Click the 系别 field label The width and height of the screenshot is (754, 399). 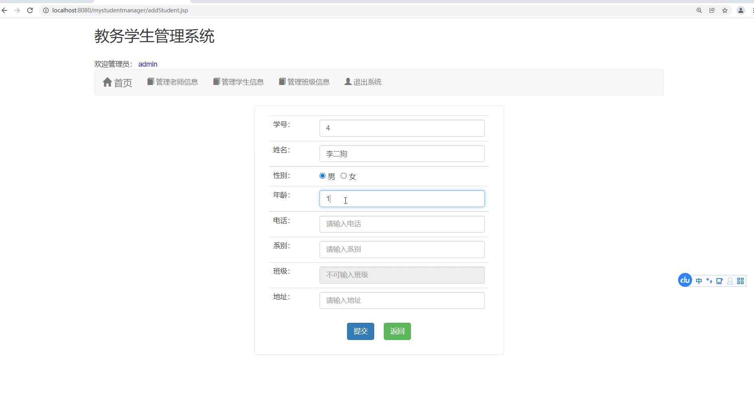[x=282, y=246]
